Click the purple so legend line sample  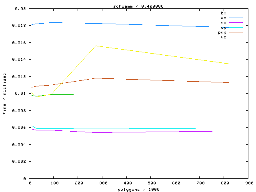click(236, 23)
